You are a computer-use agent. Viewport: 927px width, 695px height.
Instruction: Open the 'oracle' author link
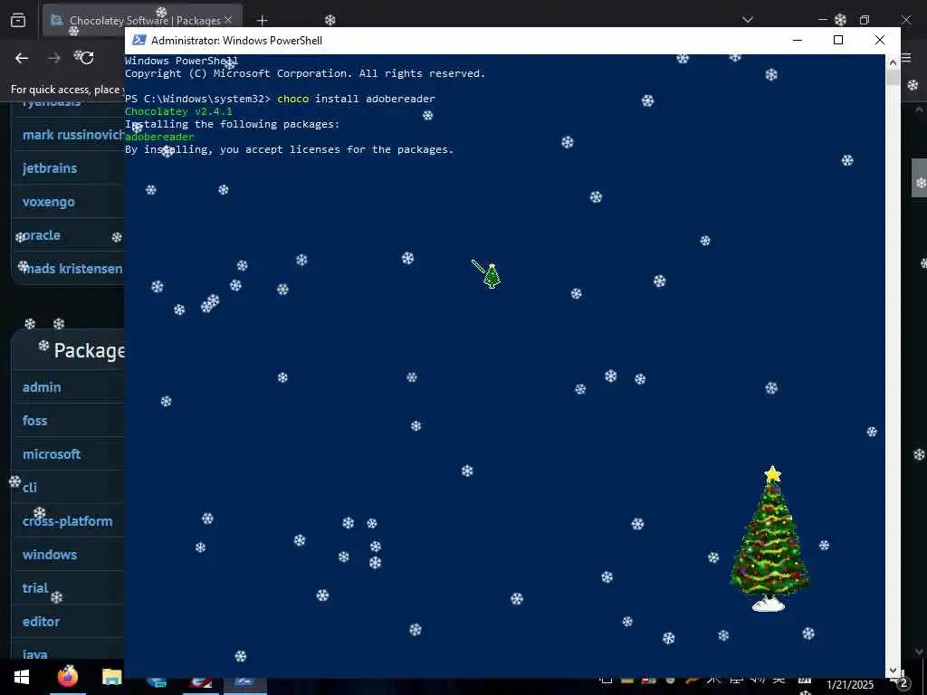point(42,235)
